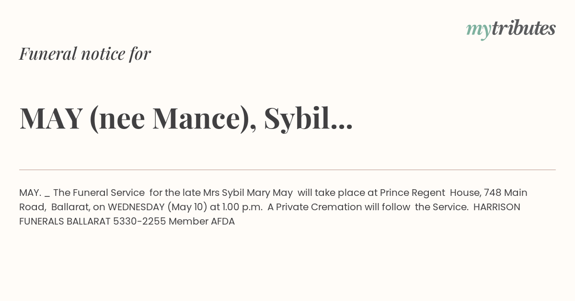Click the "tributes" part of the logo
Image resolution: width=575 pixels, height=301 pixels.
click(x=524, y=28)
